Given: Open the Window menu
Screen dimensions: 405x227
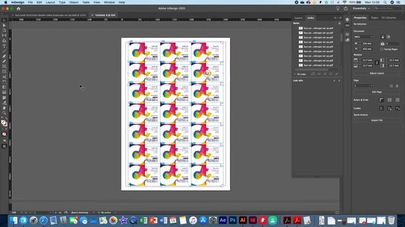Looking at the screenshot, I should click(109, 3).
